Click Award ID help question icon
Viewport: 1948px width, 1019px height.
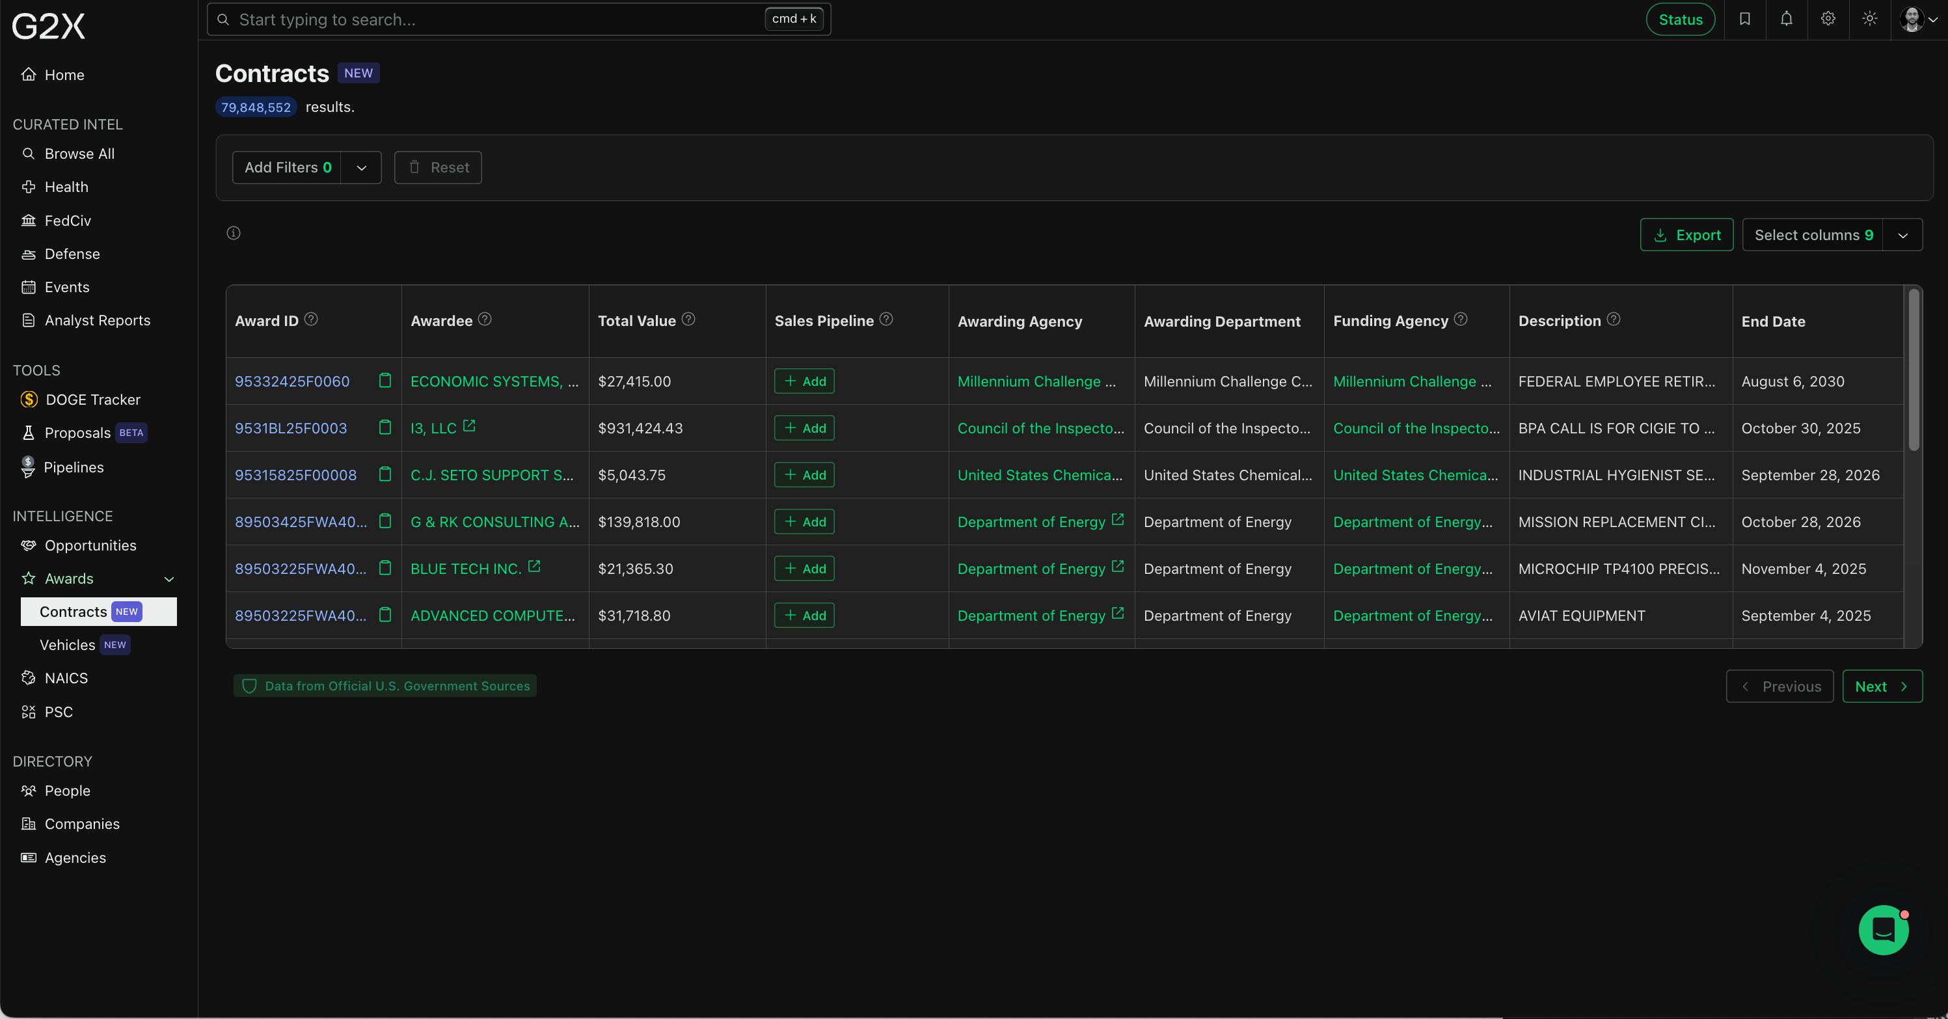pos(311,319)
